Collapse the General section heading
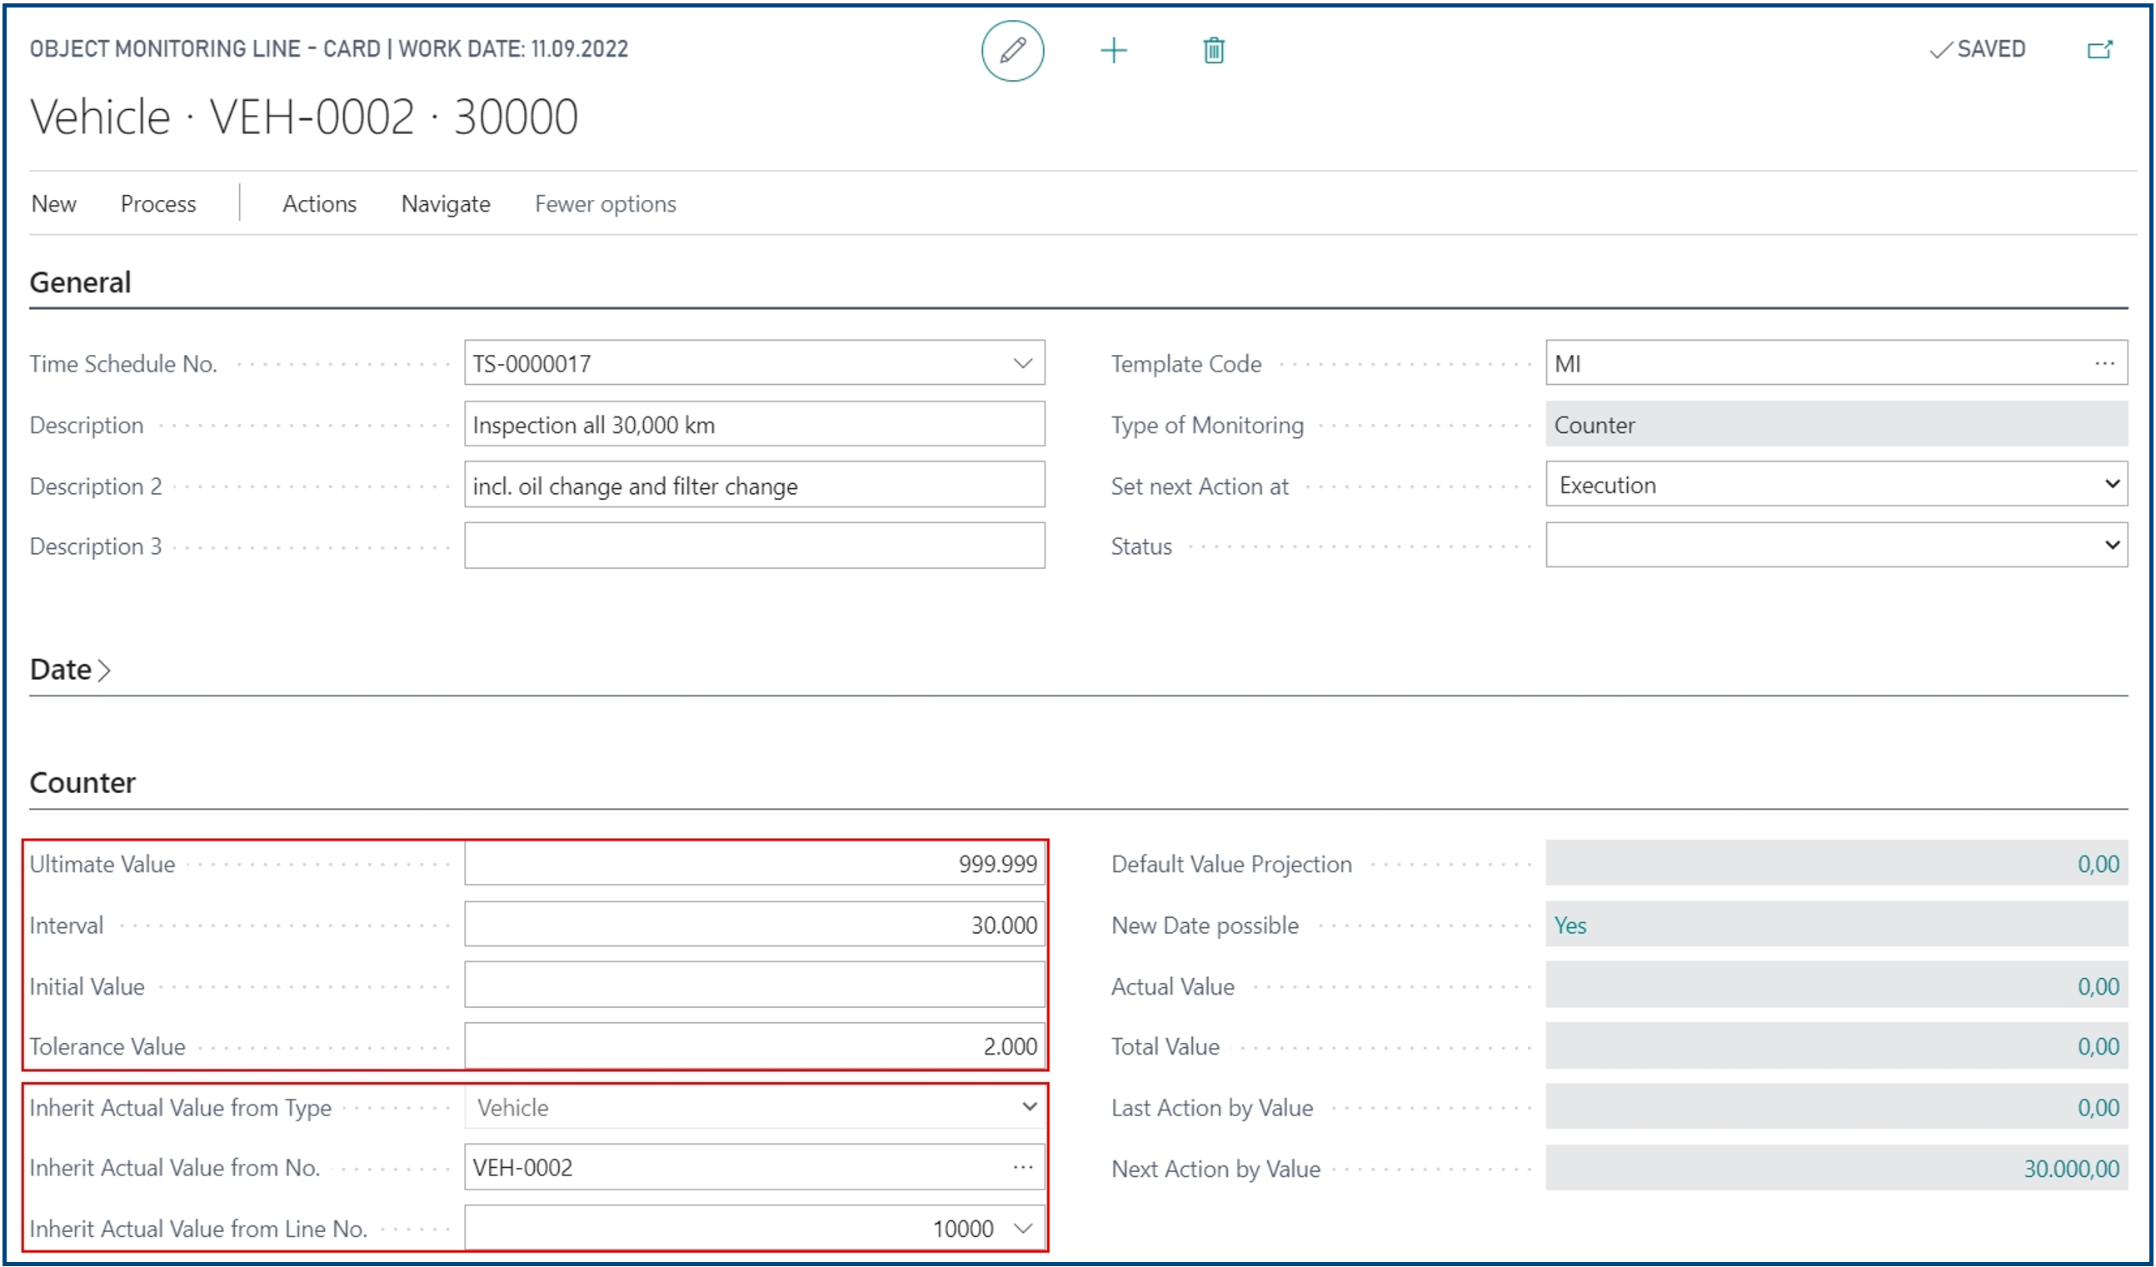The image size is (2156, 1267). pos(81,282)
